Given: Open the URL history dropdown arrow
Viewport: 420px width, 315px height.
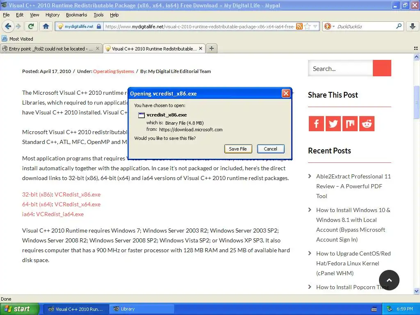Looking at the screenshot, I should [315, 26].
